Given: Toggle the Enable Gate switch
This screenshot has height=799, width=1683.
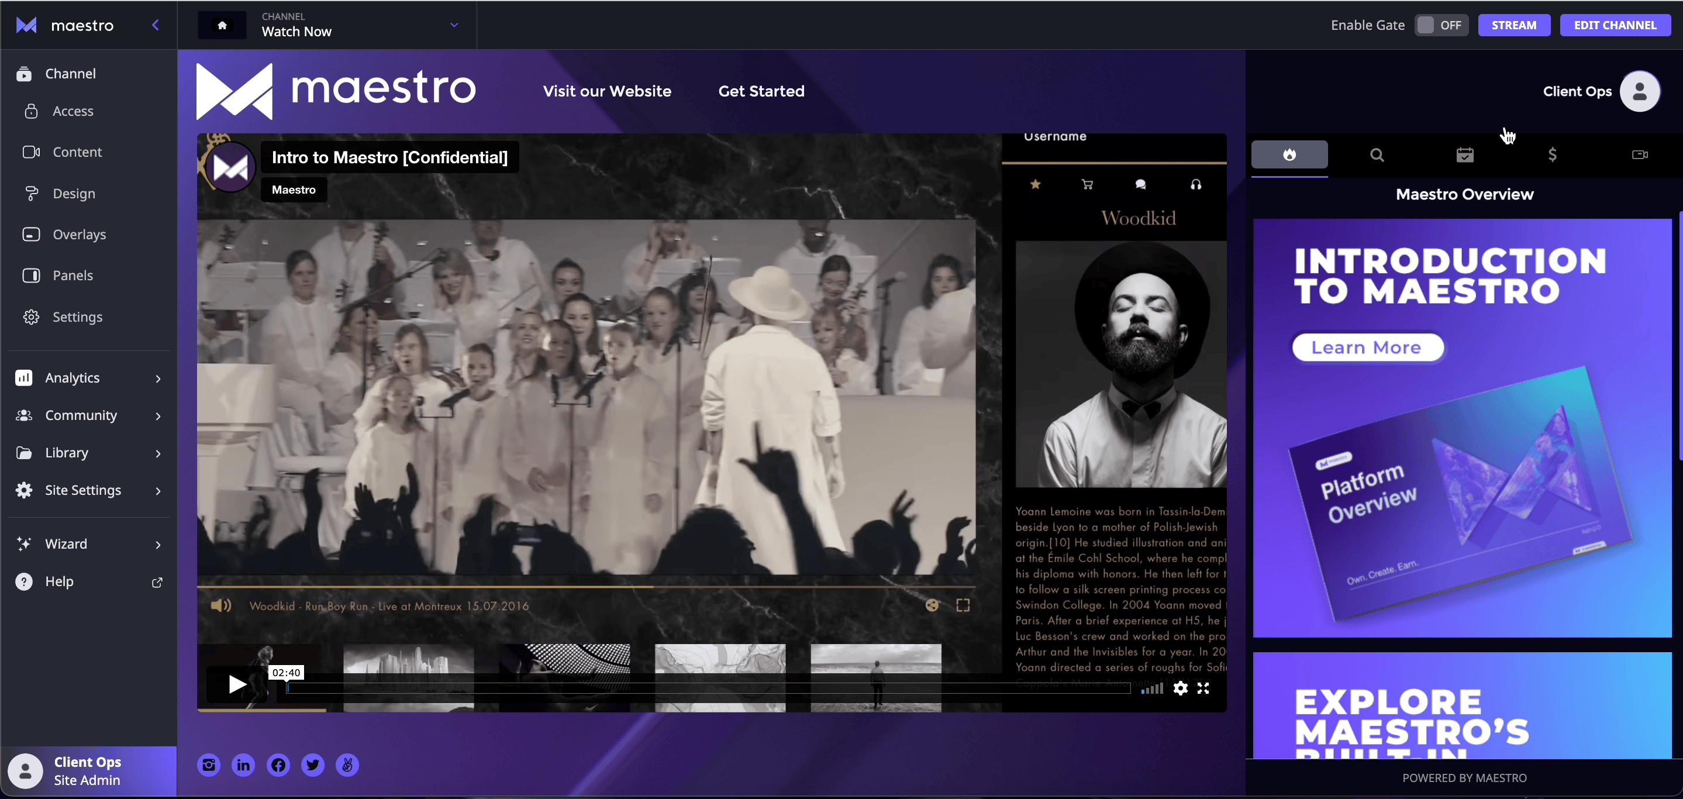Looking at the screenshot, I should (x=1441, y=25).
